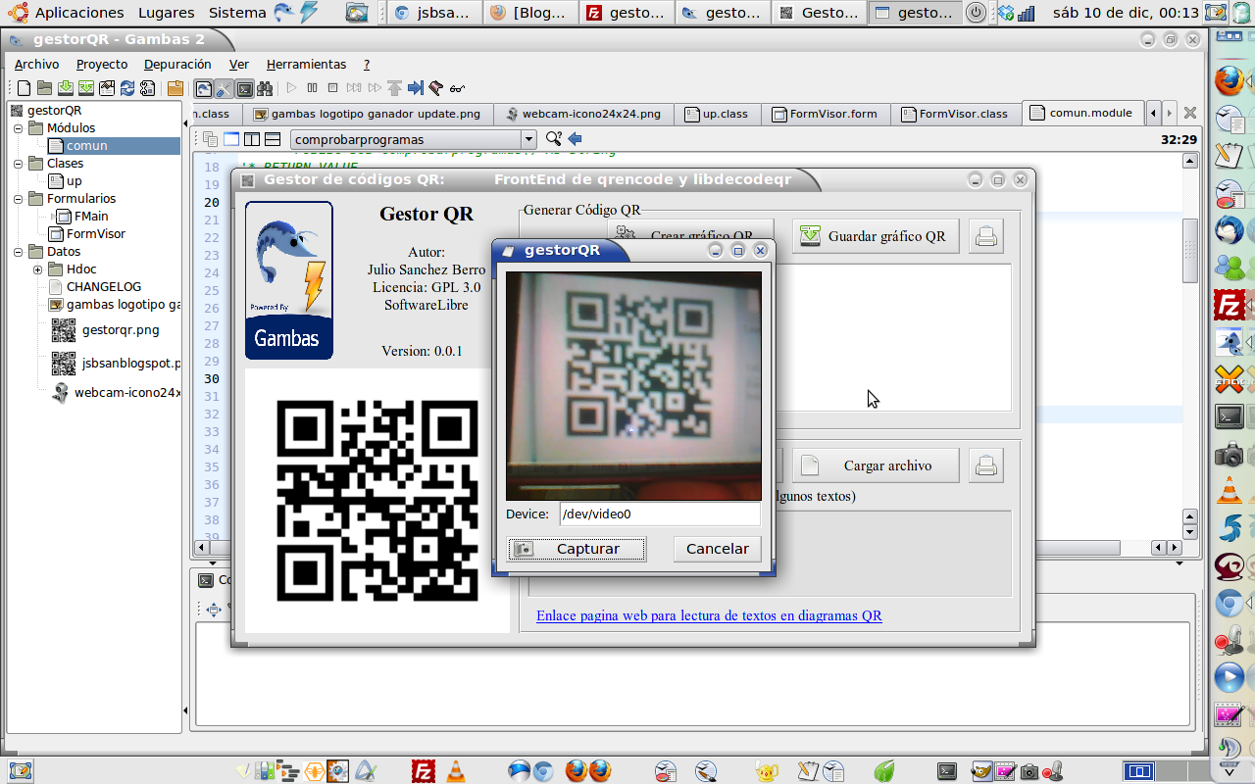Click the printer icon beside Guardar gráfico QR
The height and width of the screenshot is (784, 1255).
click(986, 236)
